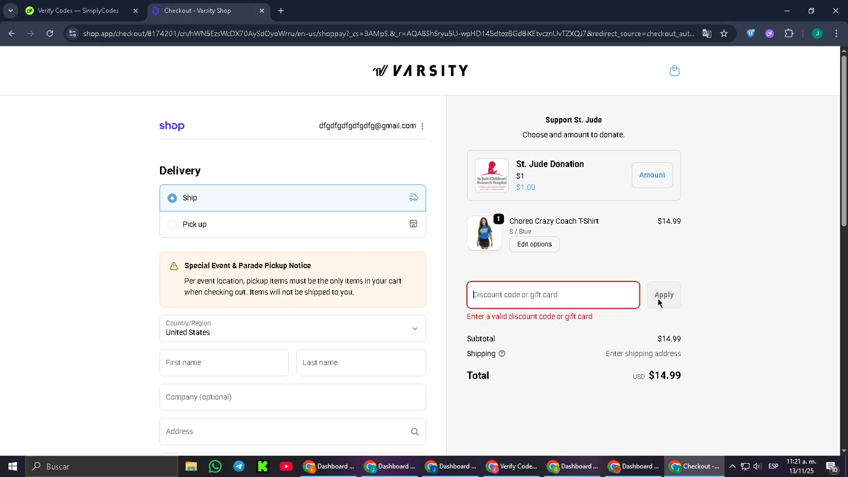Viewport: 848px width, 477px height.
Task: Apply the discount code
Action: [x=664, y=295]
